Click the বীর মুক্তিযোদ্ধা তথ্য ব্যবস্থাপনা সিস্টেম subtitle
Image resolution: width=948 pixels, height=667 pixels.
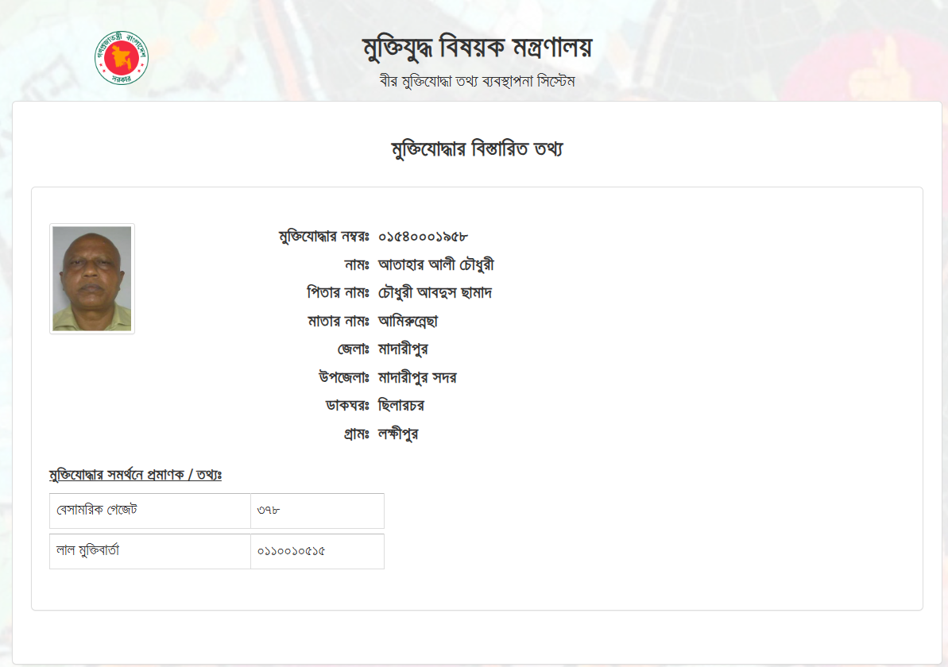pos(477,82)
